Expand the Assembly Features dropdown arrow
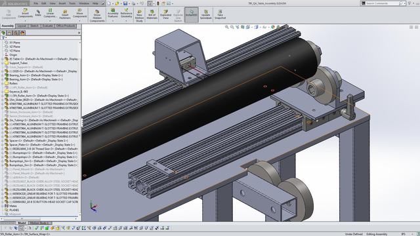 click(x=113, y=20)
